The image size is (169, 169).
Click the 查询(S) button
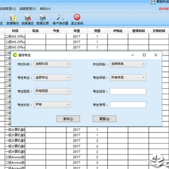(x=68, y=119)
